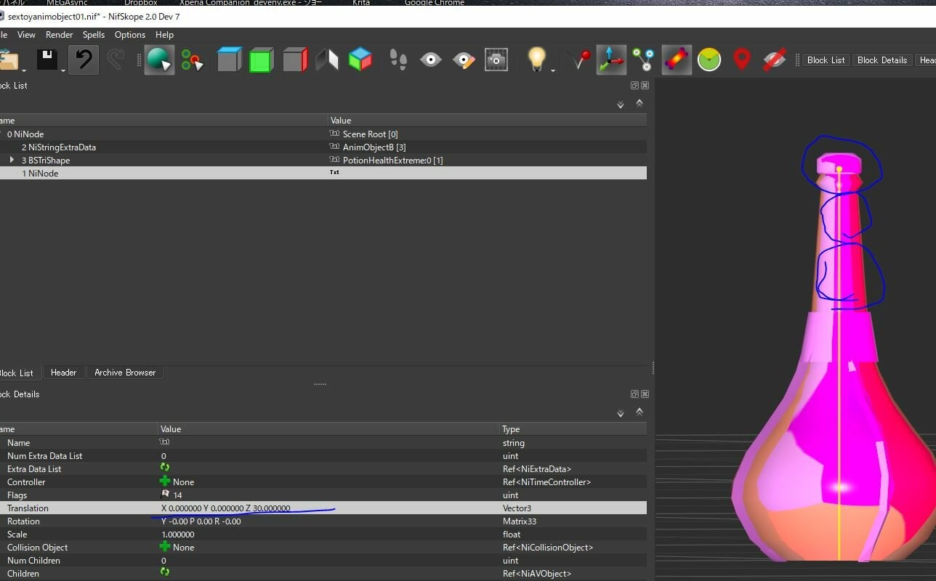936x581 pixels.
Task: Click the refresh icon in Children row
Action: coord(165,573)
